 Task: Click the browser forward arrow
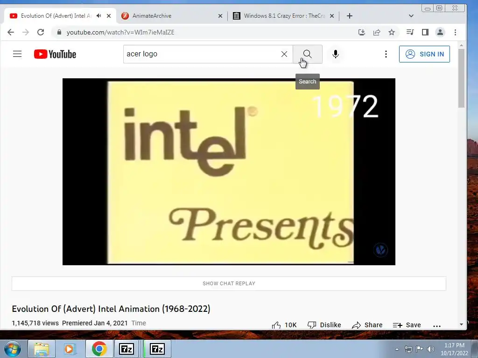point(26,32)
